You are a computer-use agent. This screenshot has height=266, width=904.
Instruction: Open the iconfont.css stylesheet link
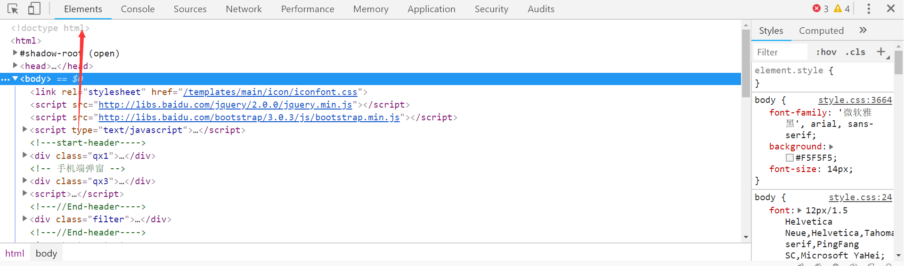click(x=270, y=92)
